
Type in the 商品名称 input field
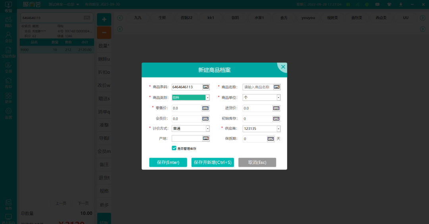(x=257, y=87)
